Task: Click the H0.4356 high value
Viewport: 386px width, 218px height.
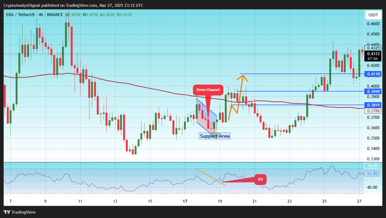Action: point(90,14)
